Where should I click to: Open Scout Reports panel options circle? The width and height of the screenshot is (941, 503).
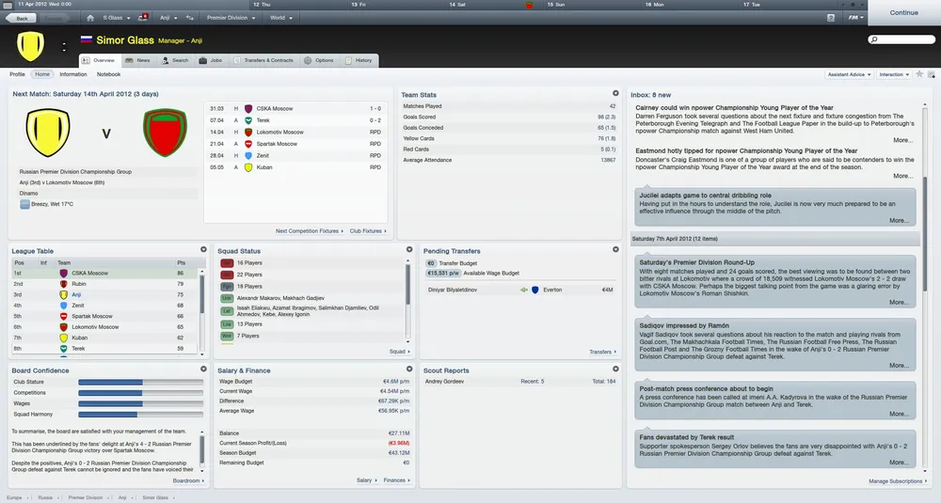pos(615,369)
